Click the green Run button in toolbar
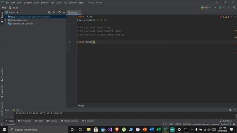Screen dimensions: 237x133 click(215, 7)
